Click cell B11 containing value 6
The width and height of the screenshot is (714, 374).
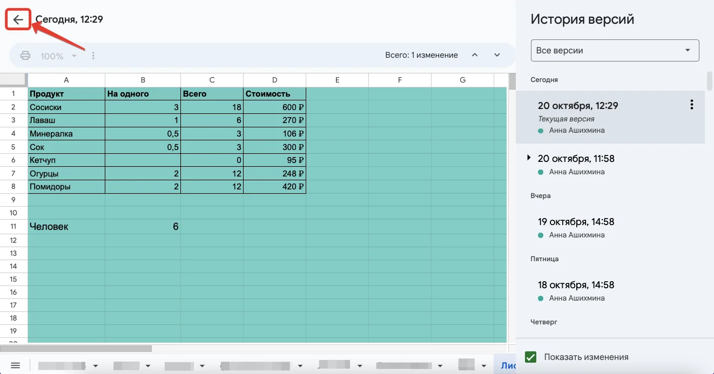coord(143,227)
